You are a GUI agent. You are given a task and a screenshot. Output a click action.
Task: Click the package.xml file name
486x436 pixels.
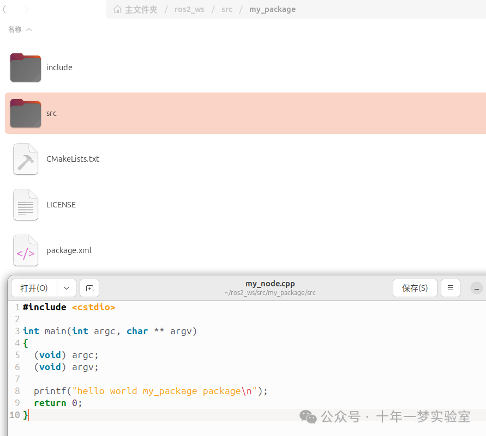click(69, 250)
